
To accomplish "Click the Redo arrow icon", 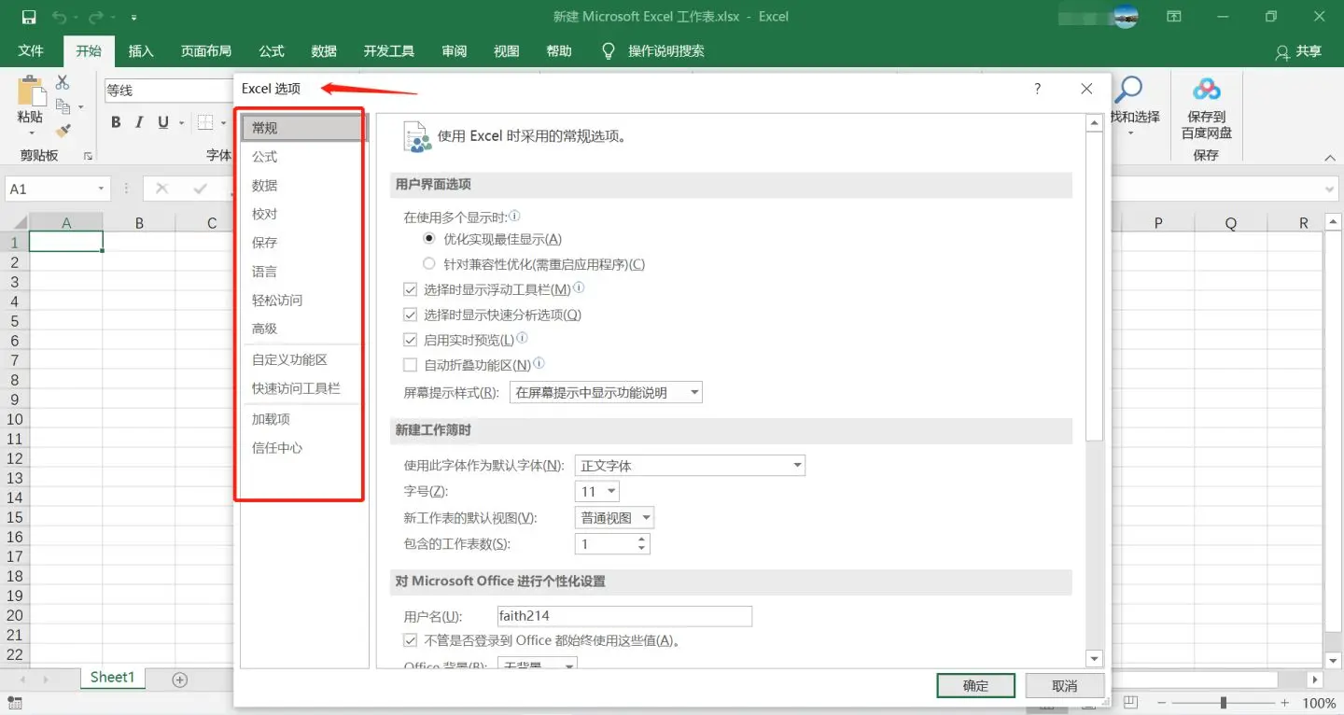I will tap(95, 17).
